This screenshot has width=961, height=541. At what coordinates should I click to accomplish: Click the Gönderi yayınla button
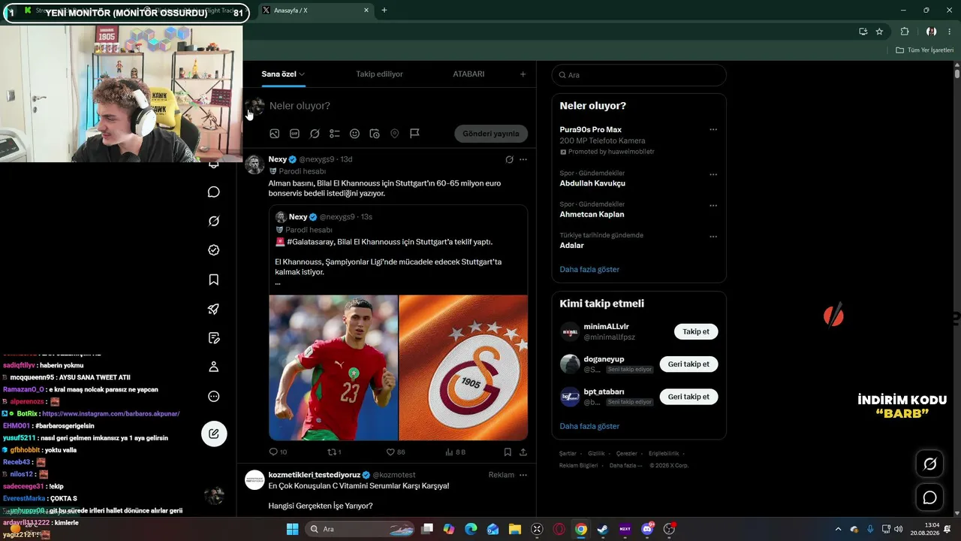tap(491, 134)
